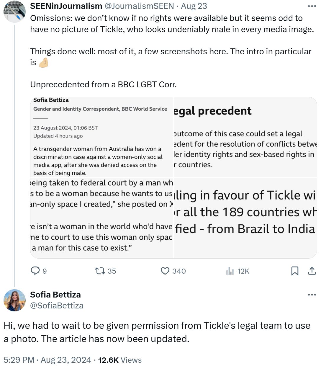
Task: Open the @SofiaBettiza handle link
Action: pyautogui.click(x=57, y=305)
